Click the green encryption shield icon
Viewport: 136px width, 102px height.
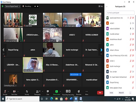tap(2, 6)
